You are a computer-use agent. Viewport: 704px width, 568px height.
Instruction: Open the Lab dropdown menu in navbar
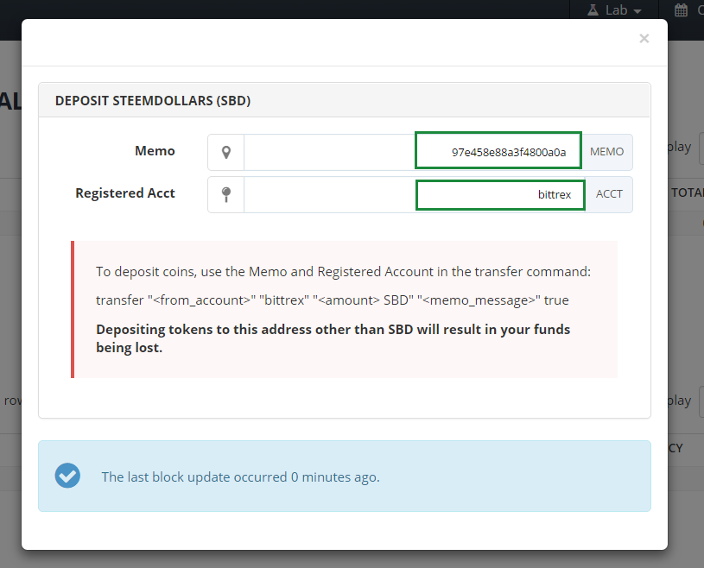[x=614, y=9]
